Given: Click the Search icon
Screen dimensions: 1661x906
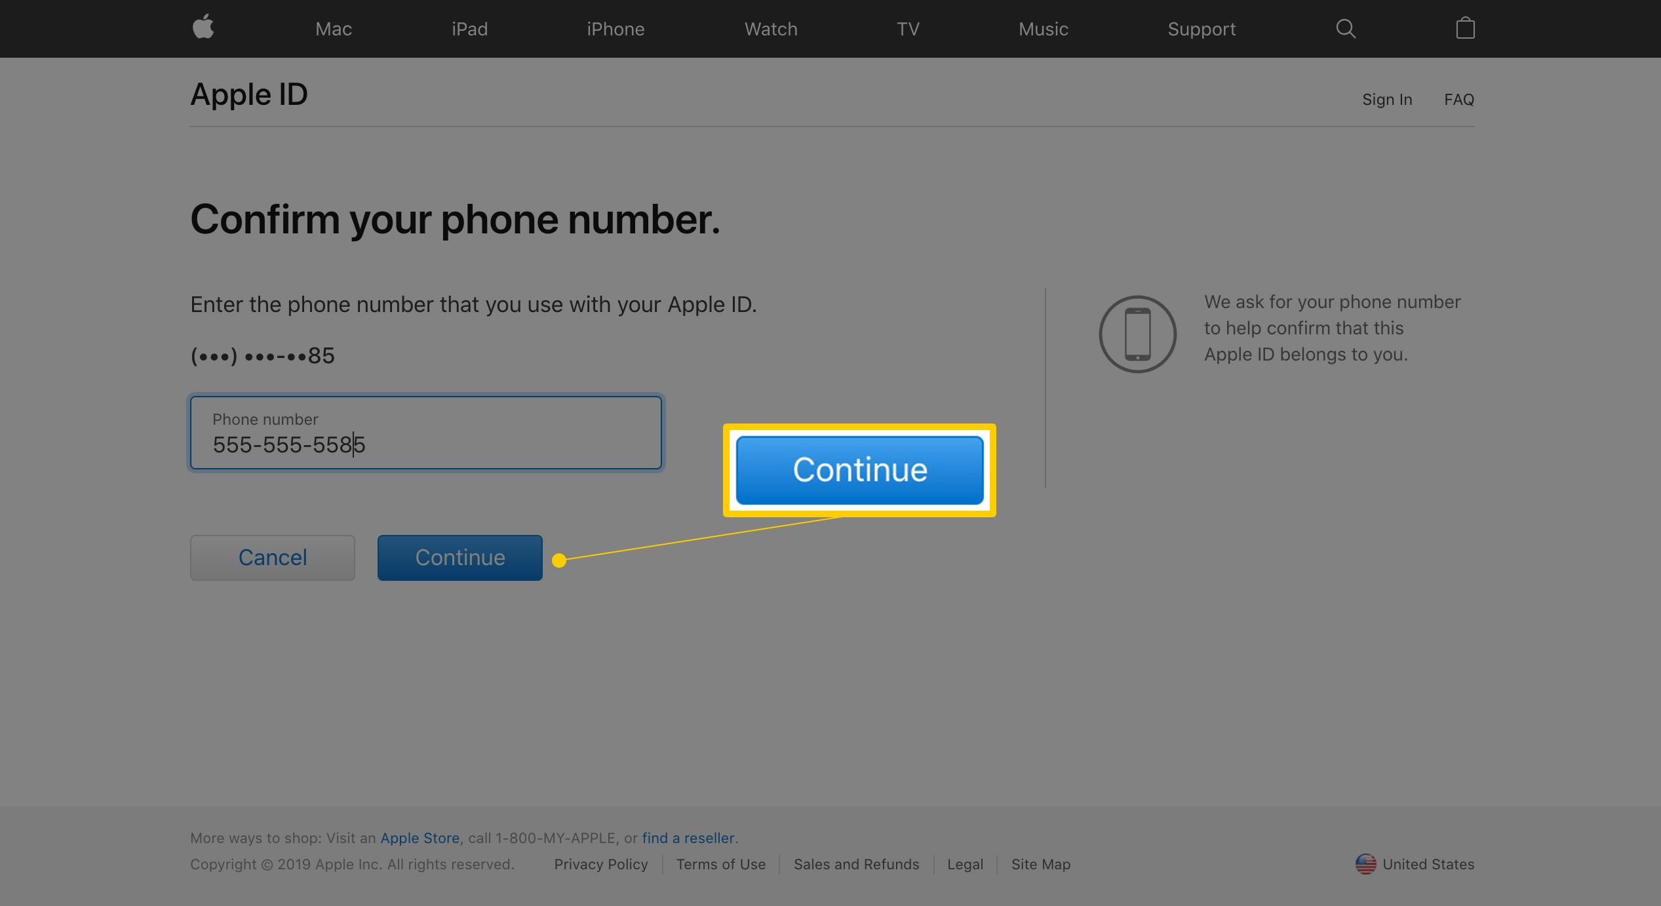Looking at the screenshot, I should [x=1345, y=28].
